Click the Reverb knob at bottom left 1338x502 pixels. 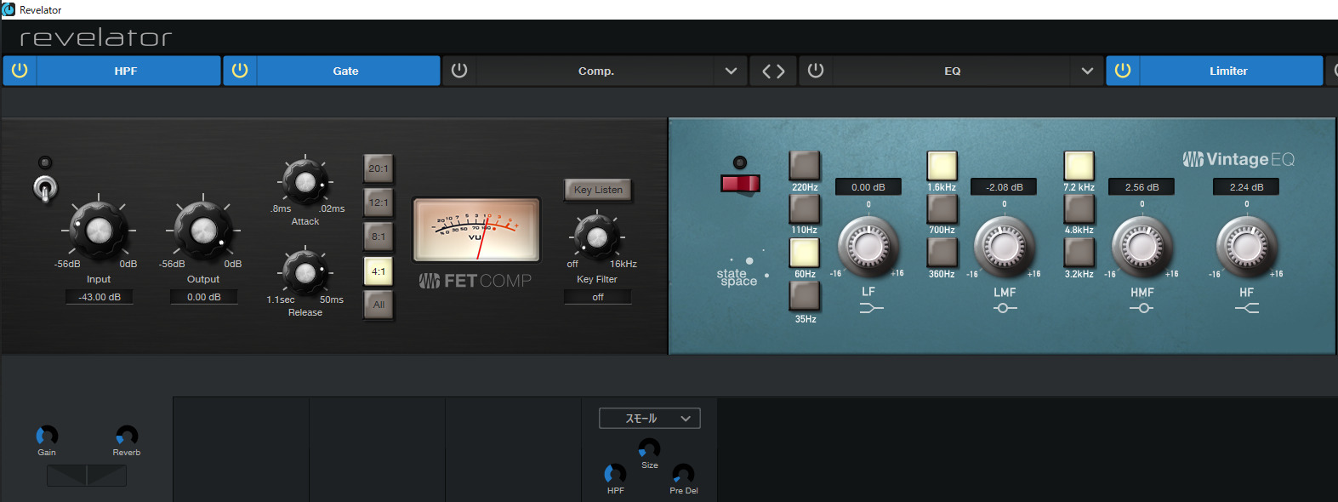[127, 436]
